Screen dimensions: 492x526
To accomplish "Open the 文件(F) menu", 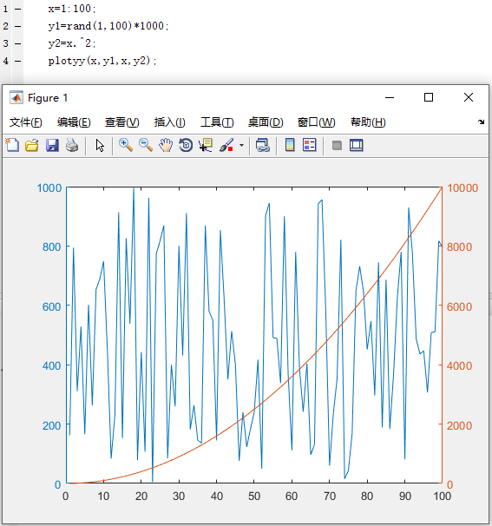I will click(x=25, y=122).
